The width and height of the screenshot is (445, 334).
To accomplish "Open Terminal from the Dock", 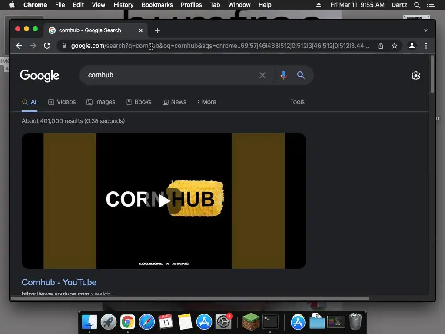I will coord(270,322).
